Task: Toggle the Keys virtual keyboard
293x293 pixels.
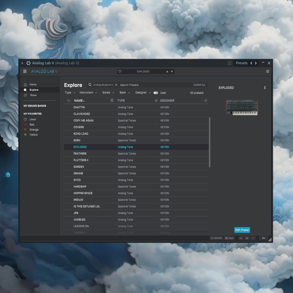Action: click(x=229, y=238)
